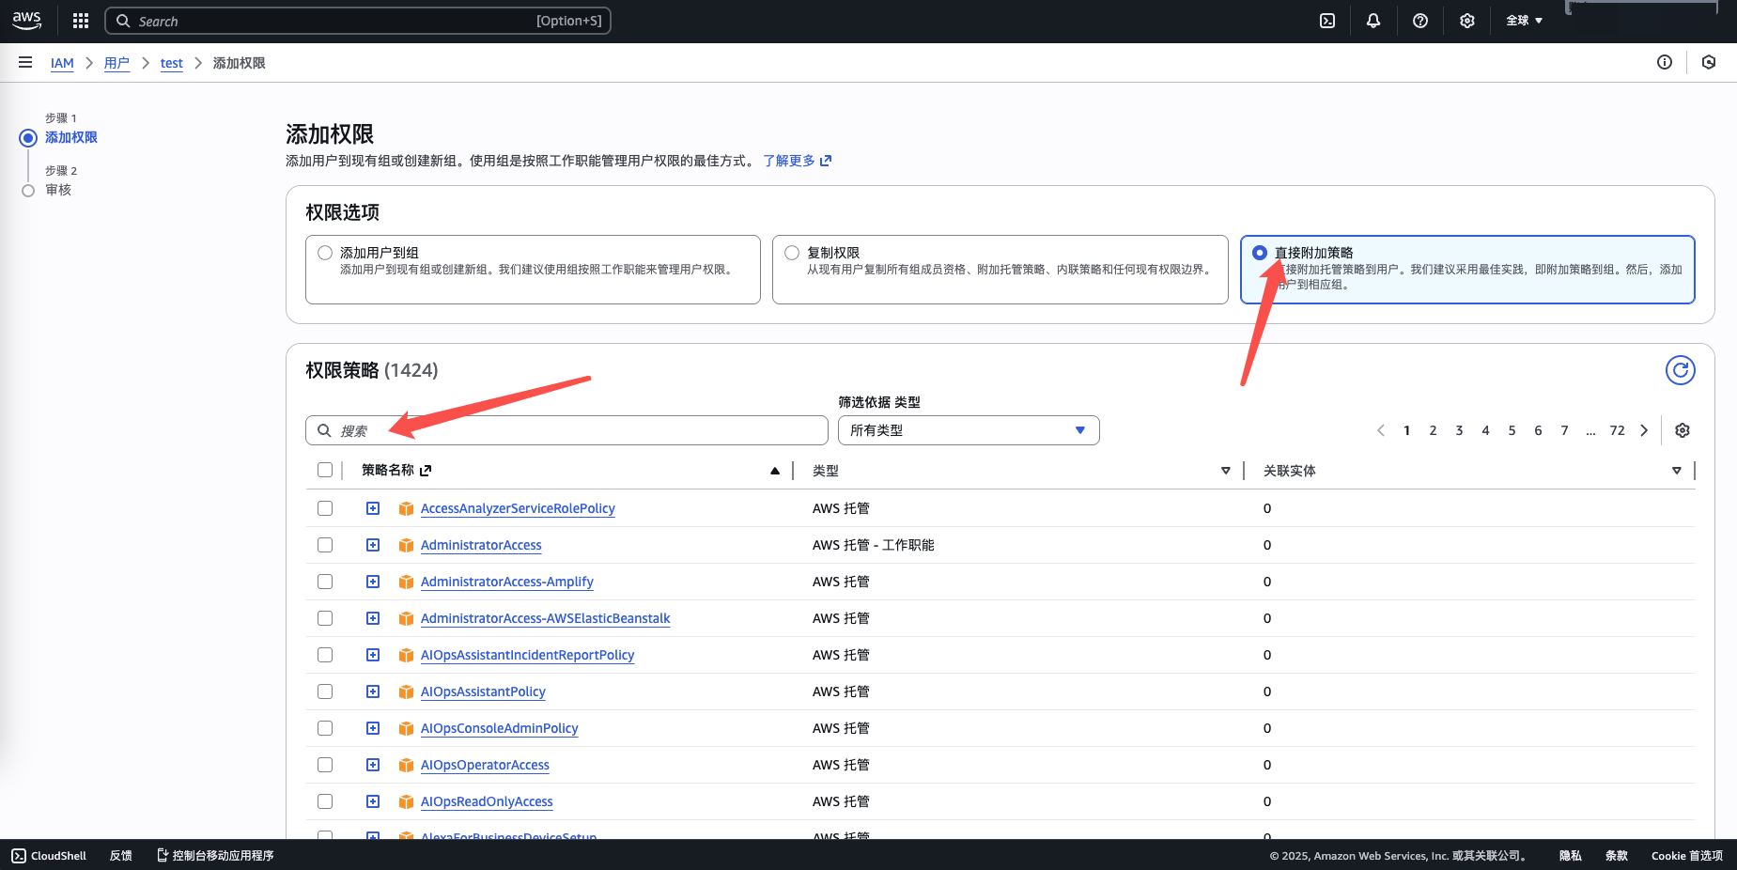Screen dimensions: 1737x870
Task: Go to page 2 of policies
Action: point(1433,430)
